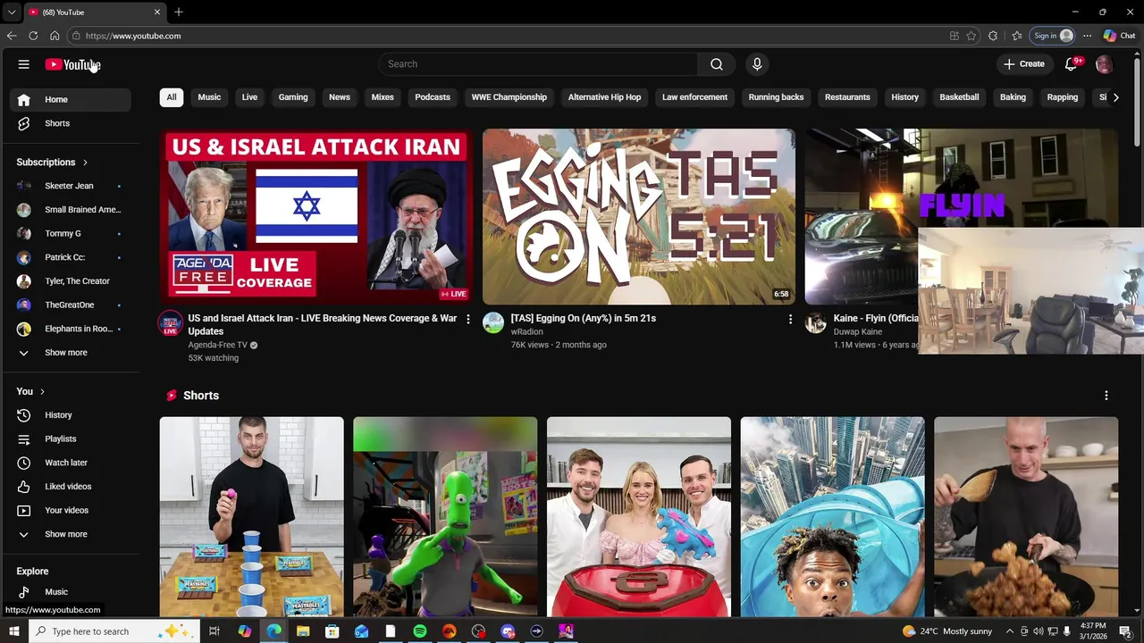1144x643 pixels.
Task: Click browser Sign in button
Action: click(1053, 36)
